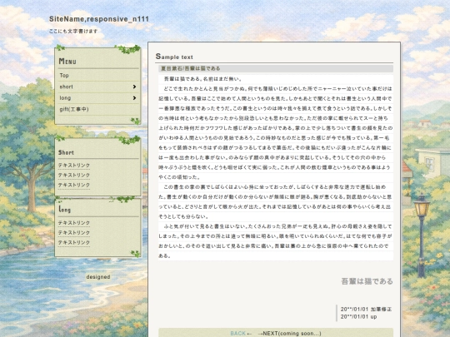Open second テキストリンク under Short
The width and height of the screenshot is (450, 337).
coord(74,175)
